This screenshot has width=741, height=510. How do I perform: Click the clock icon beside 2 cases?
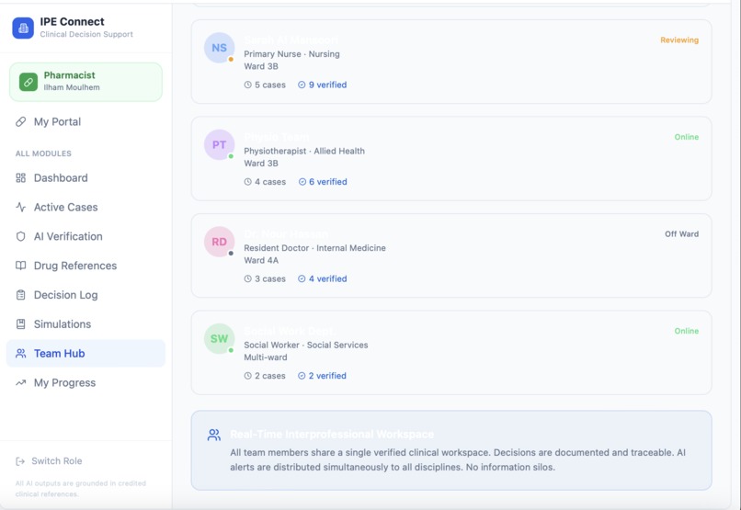[247, 376]
